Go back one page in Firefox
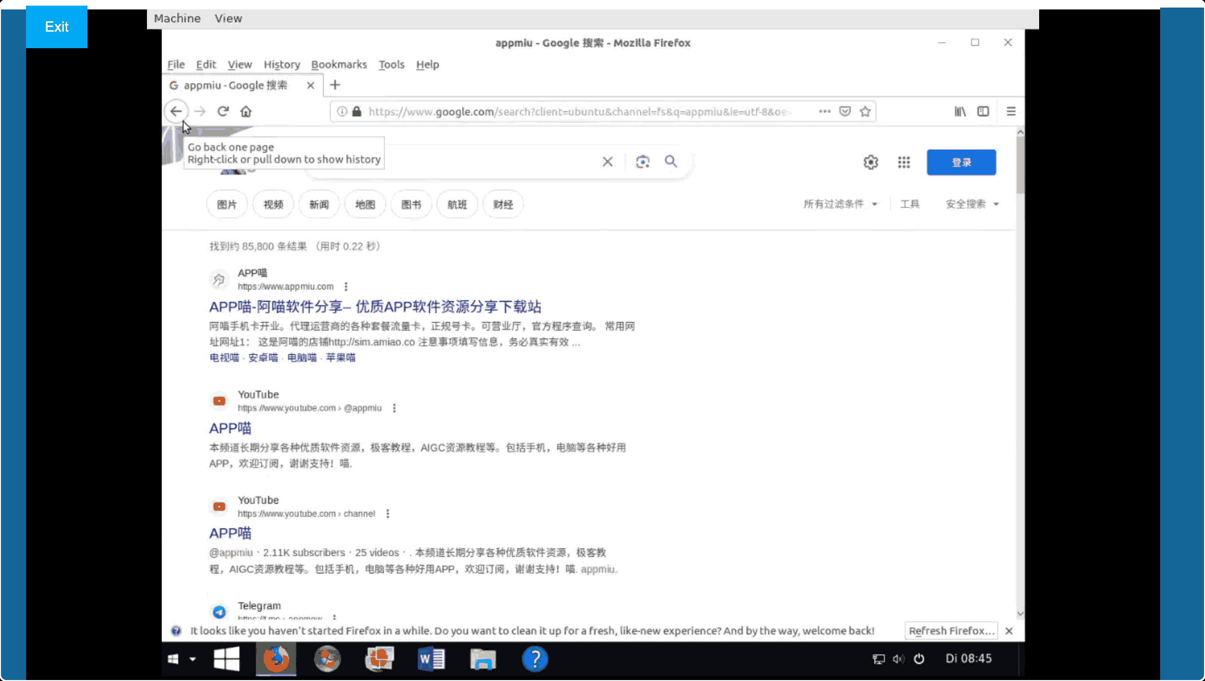The image size is (1205, 681). click(x=176, y=111)
